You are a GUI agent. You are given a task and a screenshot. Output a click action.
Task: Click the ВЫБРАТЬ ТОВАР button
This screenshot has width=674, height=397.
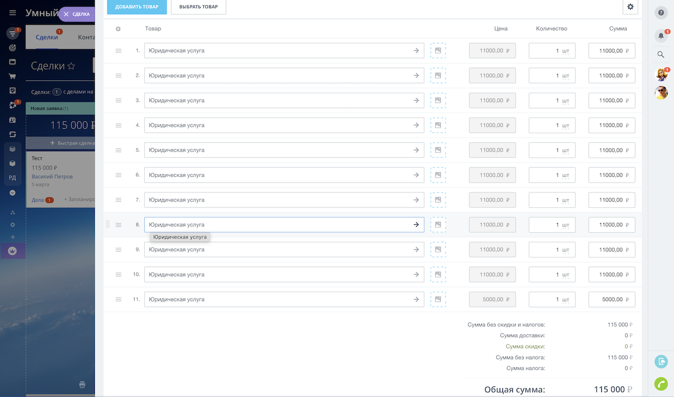[x=199, y=7]
